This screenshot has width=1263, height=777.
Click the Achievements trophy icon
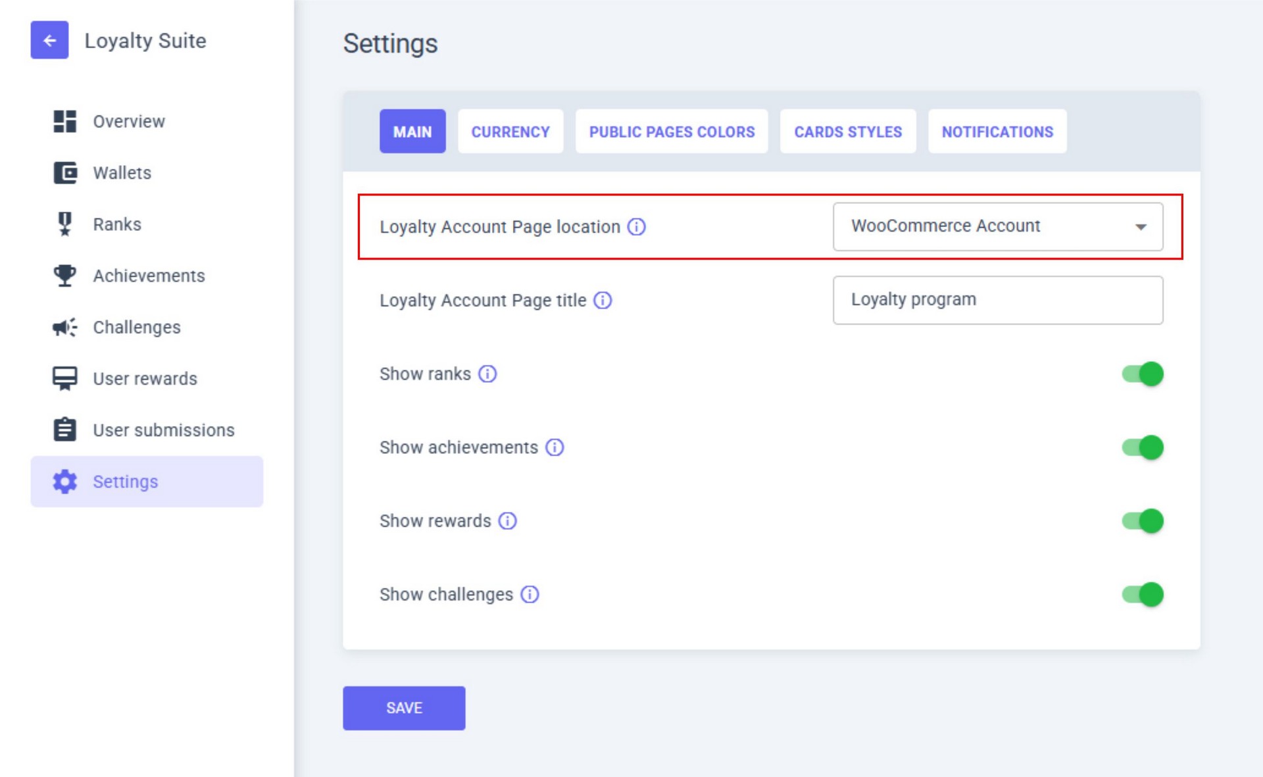[x=64, y=276]
